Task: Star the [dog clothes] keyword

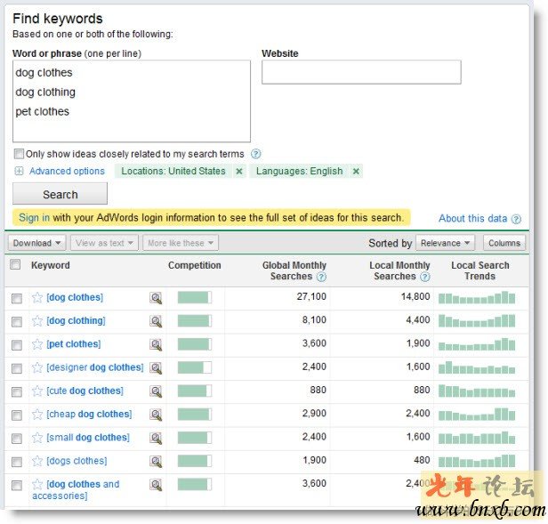Action: 37,297
